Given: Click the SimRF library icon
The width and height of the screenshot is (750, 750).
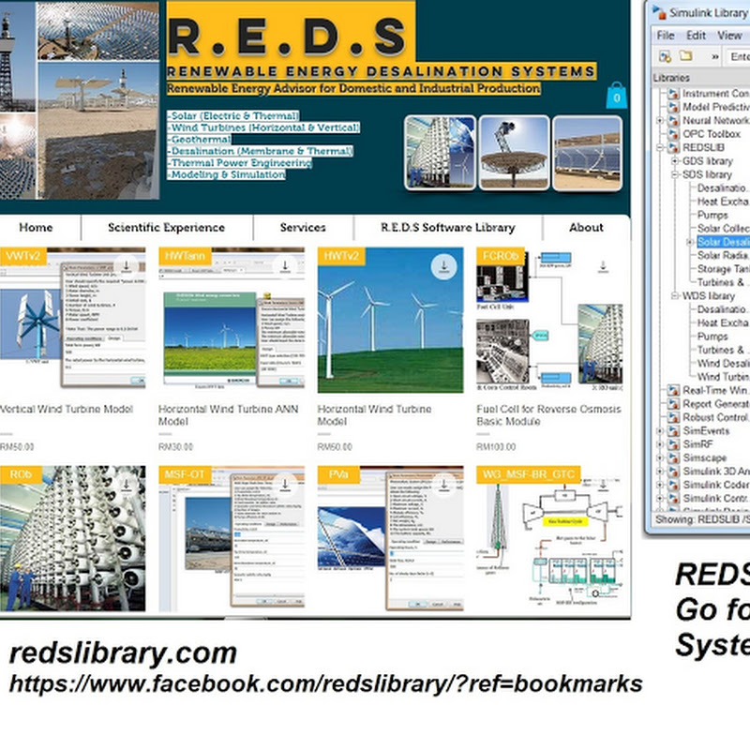Looking at the screenshot, I should click(673, 444).
